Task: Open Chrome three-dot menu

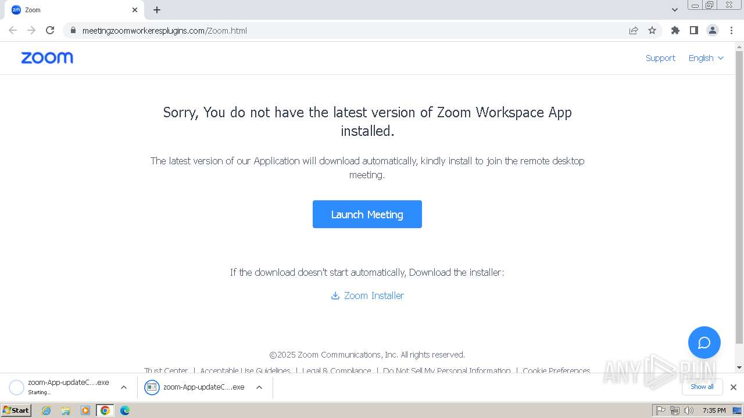Action: pyautogui.click(x=732, y=30)
